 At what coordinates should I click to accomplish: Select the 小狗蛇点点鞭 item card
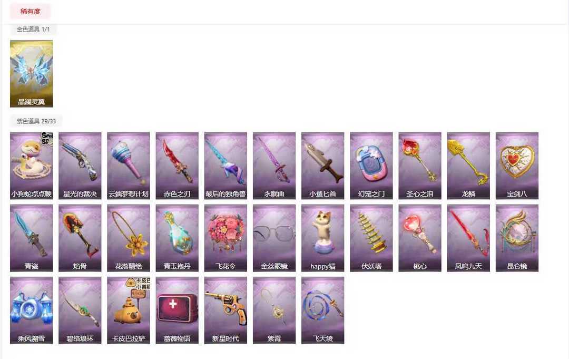click(31, 166)
